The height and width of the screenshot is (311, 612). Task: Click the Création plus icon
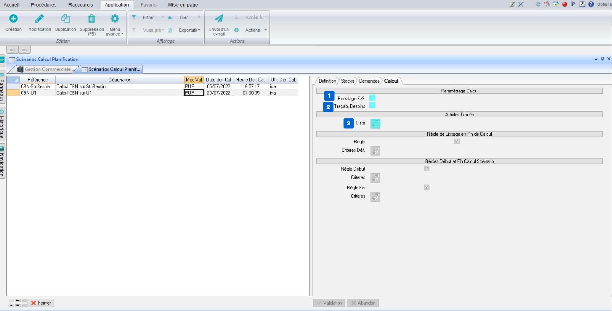pyautogui.click(x=13, y=19)
